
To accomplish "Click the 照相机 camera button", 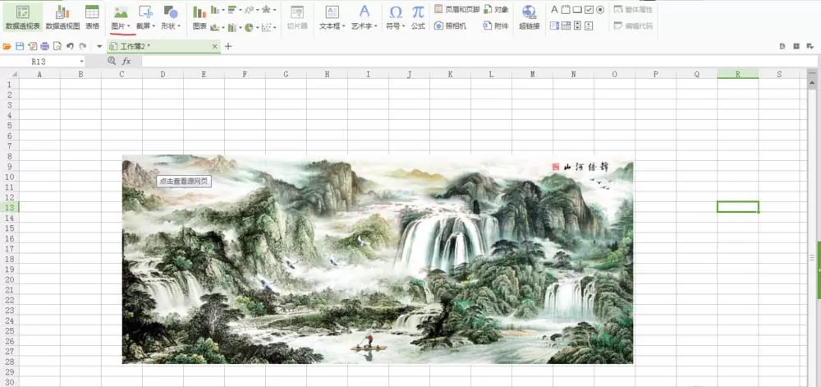I will pos(450,25).
